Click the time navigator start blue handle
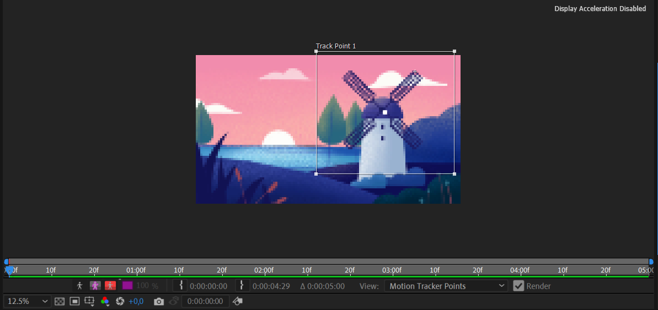Screen dimensions: 658x310 (x=6, y=262)
